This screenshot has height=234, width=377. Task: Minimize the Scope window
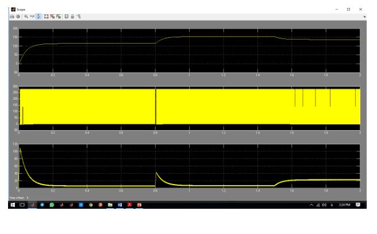pyautogui.click(x=337, y=9)
